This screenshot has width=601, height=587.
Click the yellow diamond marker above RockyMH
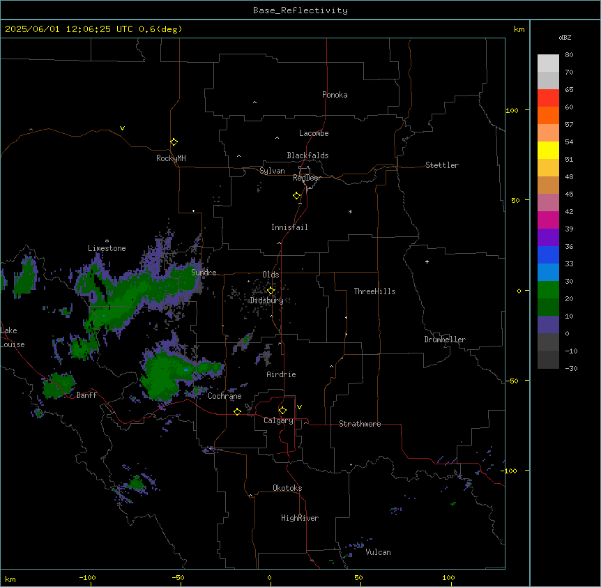click(x=174, y=142)
